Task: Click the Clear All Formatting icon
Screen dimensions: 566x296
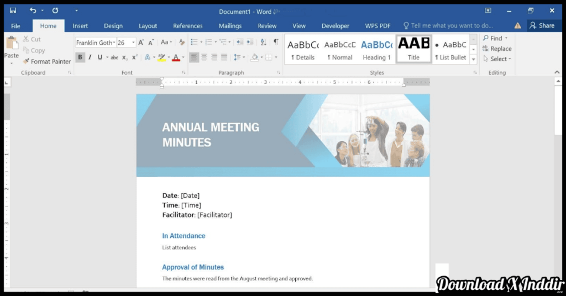Action: [182, 43]
